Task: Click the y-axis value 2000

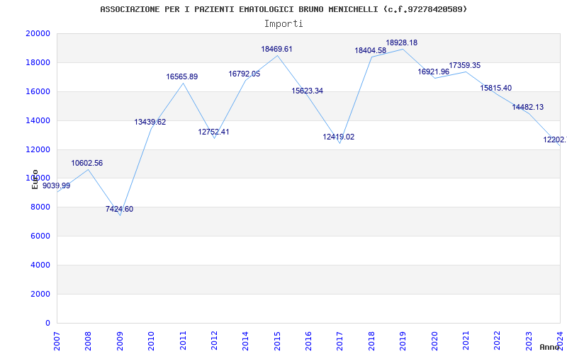Action: 40,294
